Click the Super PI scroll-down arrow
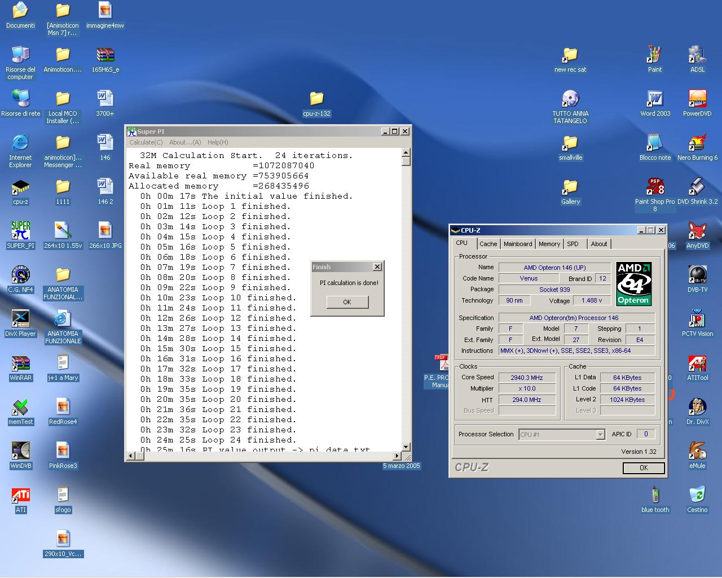The height and width of the screenshot is (578, 722). [406, 446]
